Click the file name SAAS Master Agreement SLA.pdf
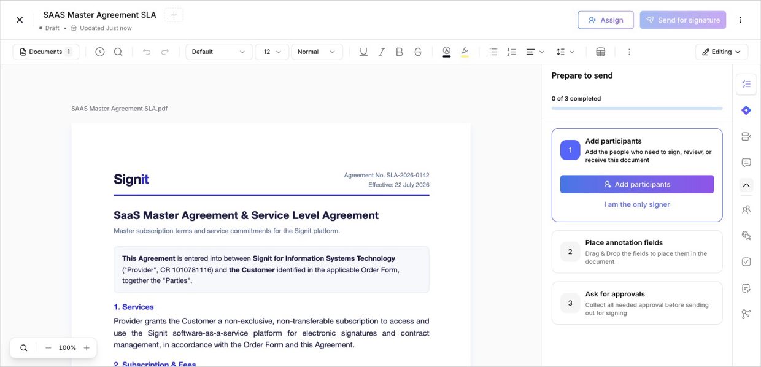Screen dimensions: 761x367 click(119, 109)
